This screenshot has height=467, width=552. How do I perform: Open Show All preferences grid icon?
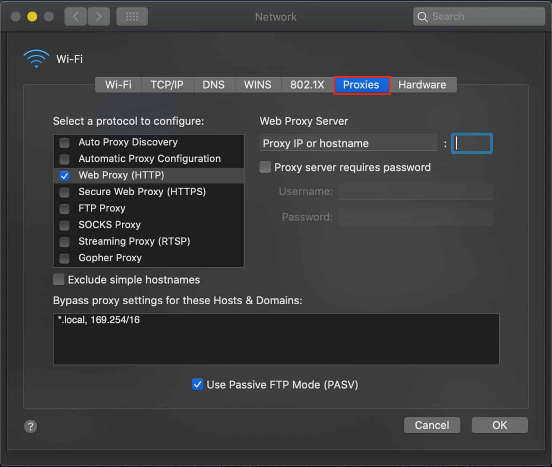point(131,16)
